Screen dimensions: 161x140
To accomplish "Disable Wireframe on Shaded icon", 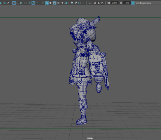I will coord(55,3).
